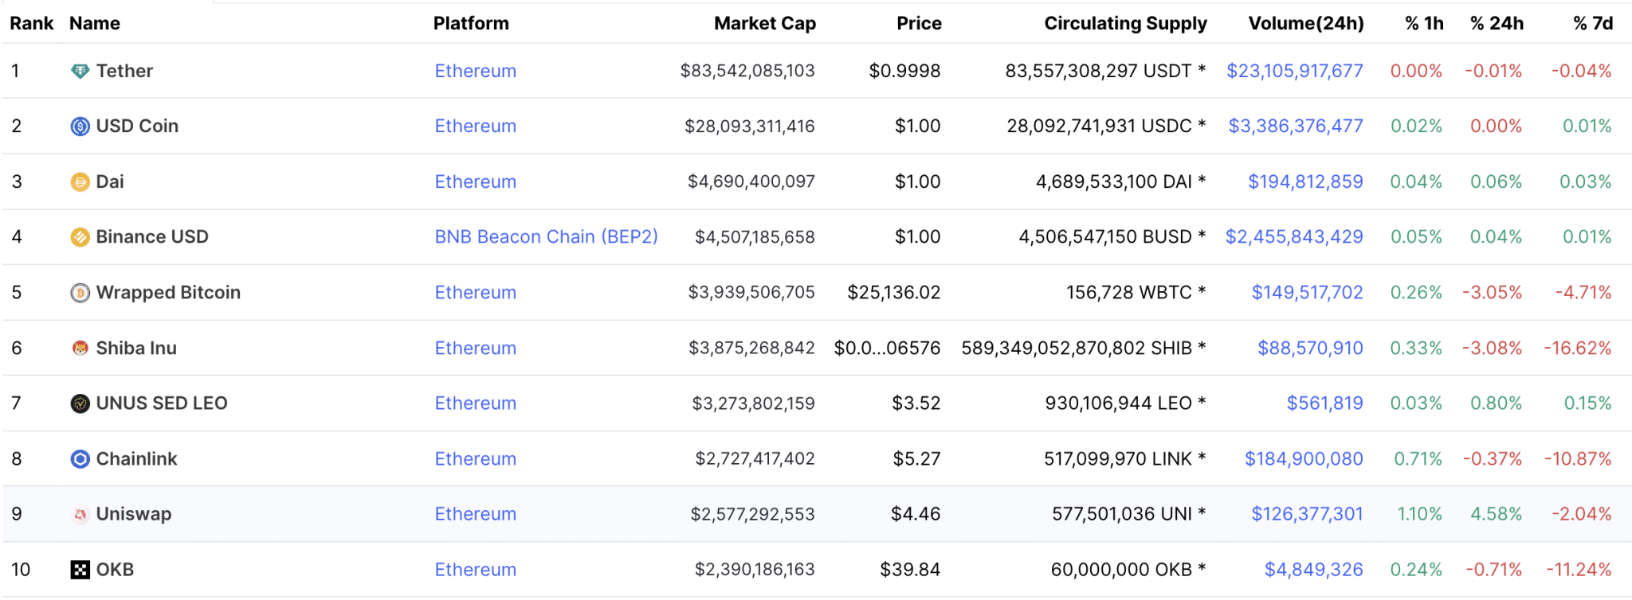
Task: Open OKB's Ethereum platform link
Action: [475, 570]
